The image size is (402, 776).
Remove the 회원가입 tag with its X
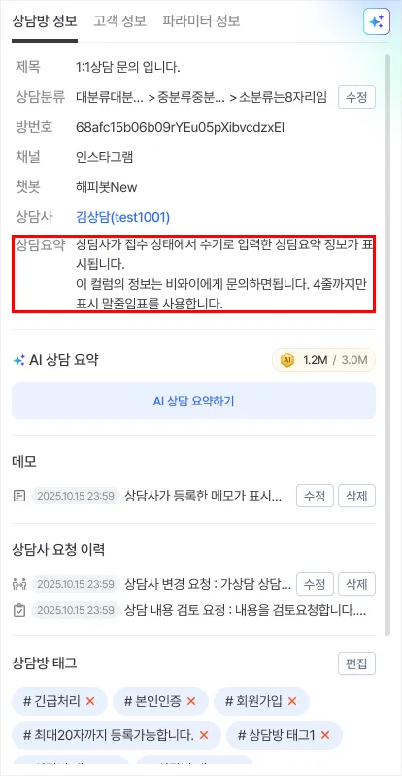pos(292,701)
